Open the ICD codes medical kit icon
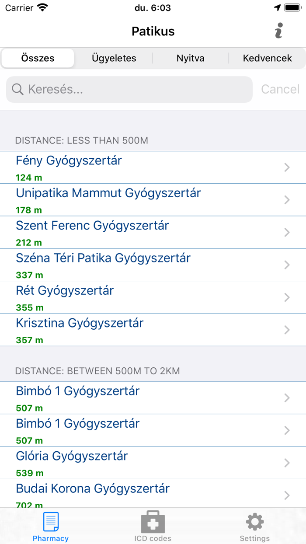The width and height of the screenshot is (306, 544). click(x=153, y=522)
